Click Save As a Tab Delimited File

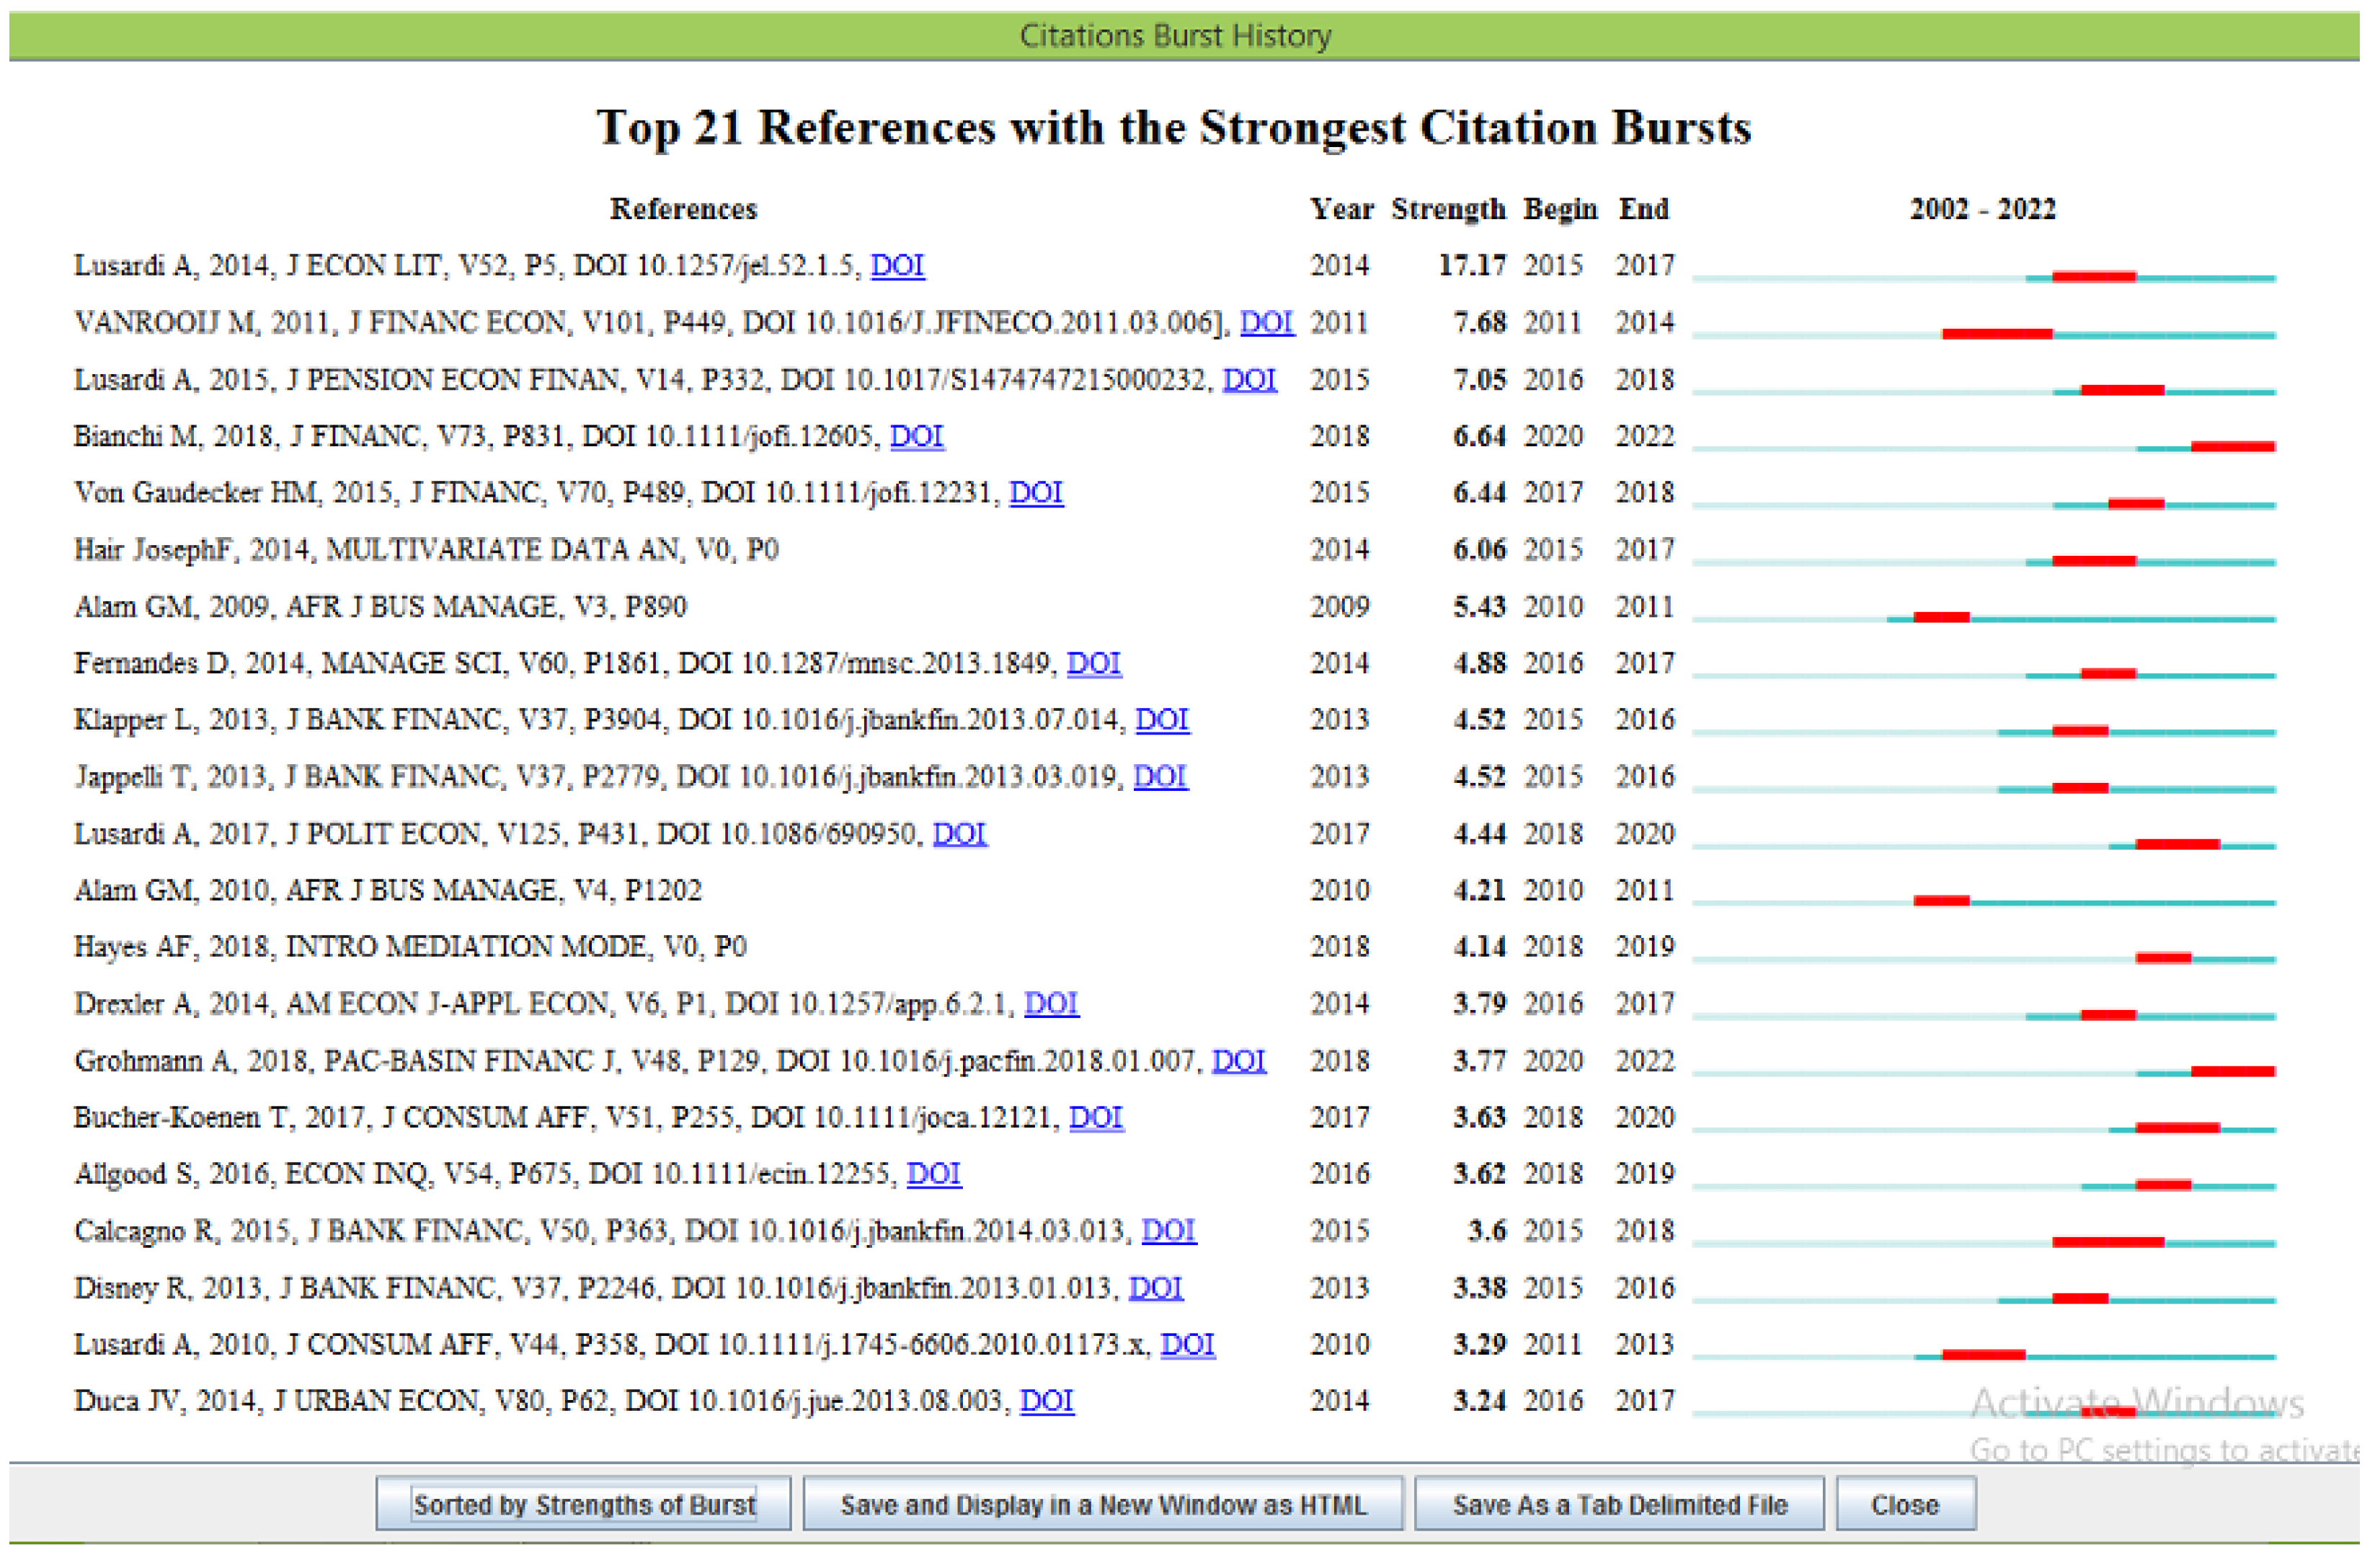1619,1505
